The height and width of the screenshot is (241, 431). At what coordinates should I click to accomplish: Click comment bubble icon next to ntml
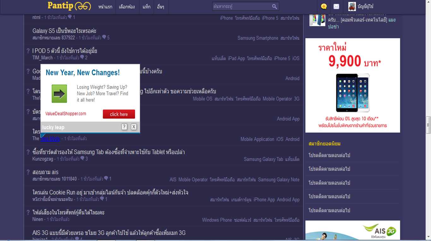coord(70,17)
